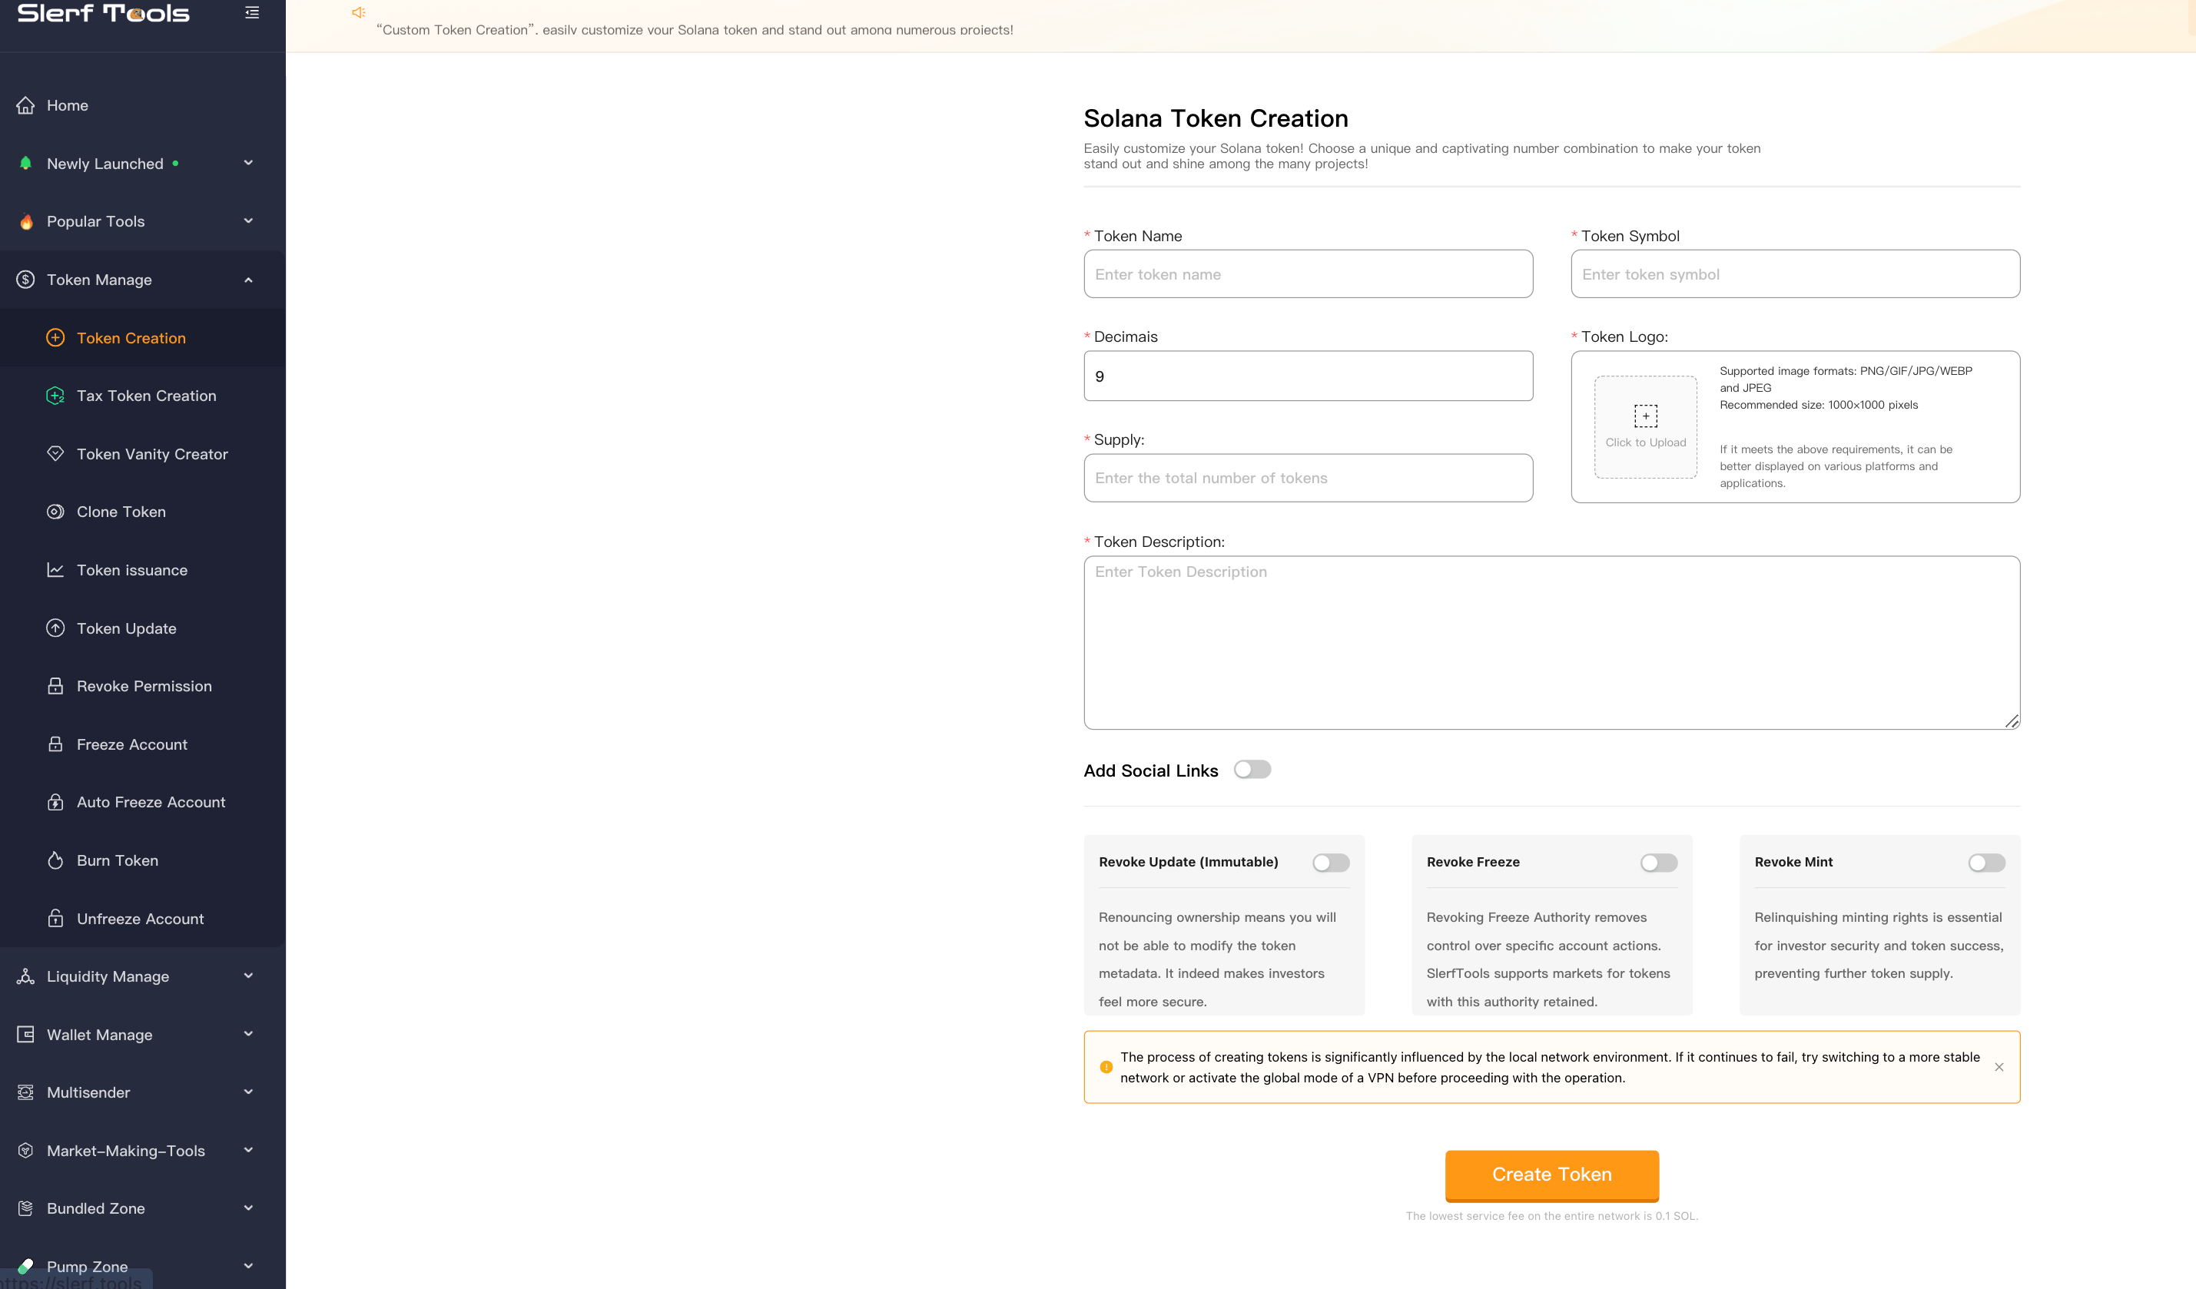The width and height of the screenshot is (2196, 1289).
Task: Click the Popular Tools flame icon
Action: [x=26, y=221]
